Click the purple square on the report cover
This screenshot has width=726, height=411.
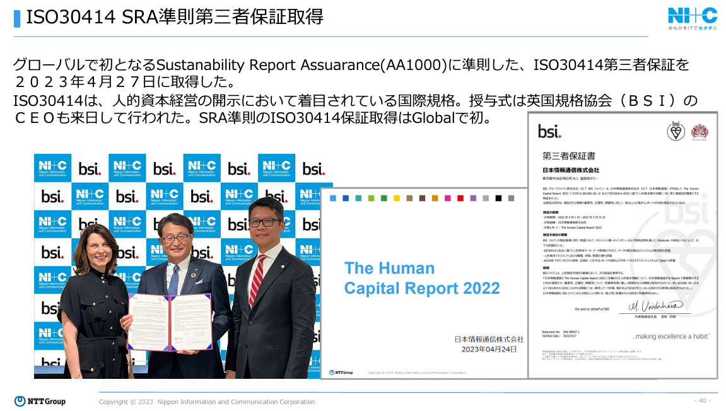(472, 198)
